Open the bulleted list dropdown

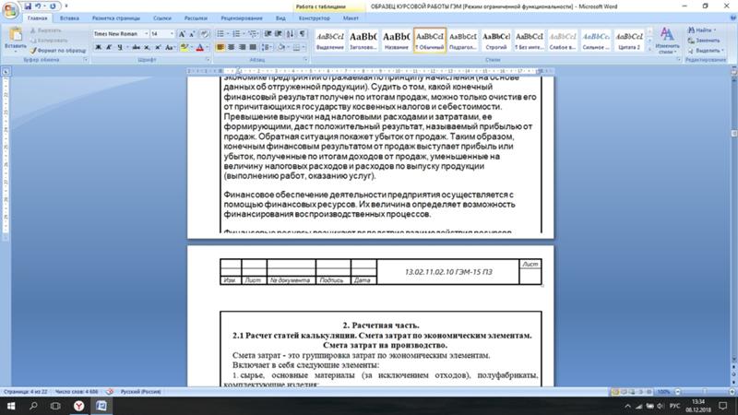[x=227, y=34]
